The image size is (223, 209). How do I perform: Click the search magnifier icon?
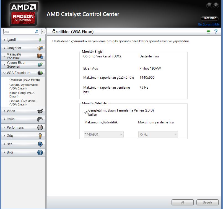(37, 32)
